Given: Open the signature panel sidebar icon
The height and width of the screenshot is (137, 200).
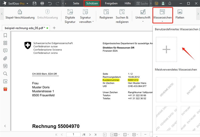Looking at the screenshot, I should click(5, 81).
